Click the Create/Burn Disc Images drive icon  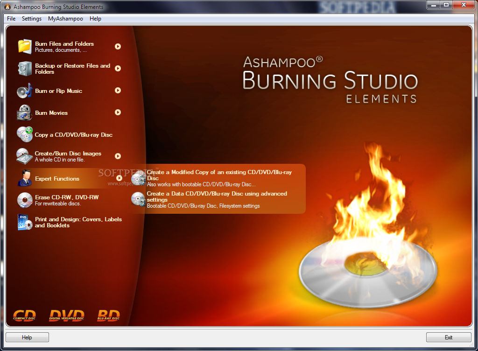[x=24, y=156]
